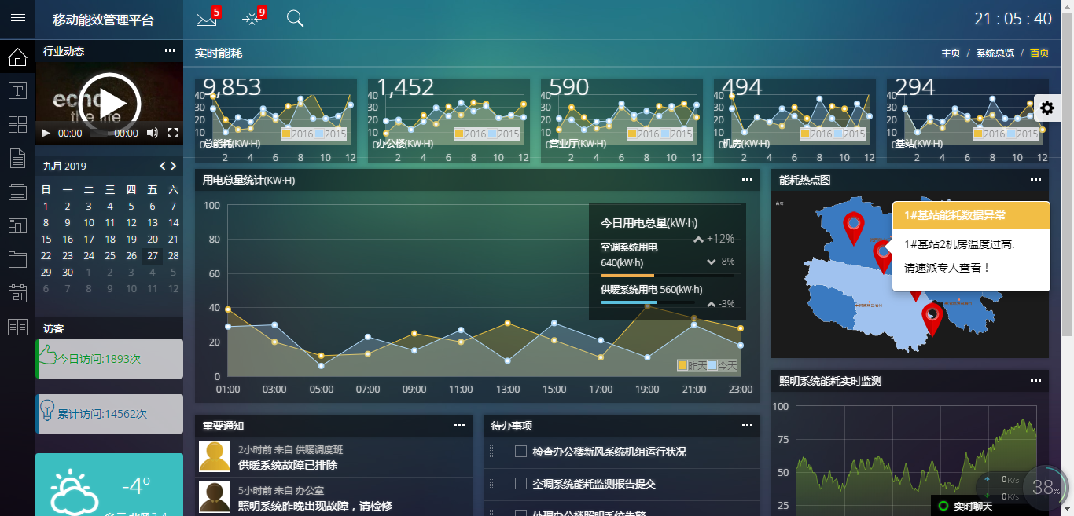Toggle the 2015 legend in the 总能耗 chart
The width and height of the screenshot is (1074, 516).
[319, 134]
